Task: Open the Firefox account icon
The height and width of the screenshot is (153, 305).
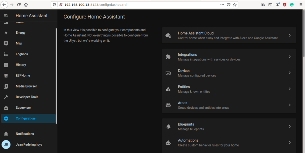Action: coord(278,5)
